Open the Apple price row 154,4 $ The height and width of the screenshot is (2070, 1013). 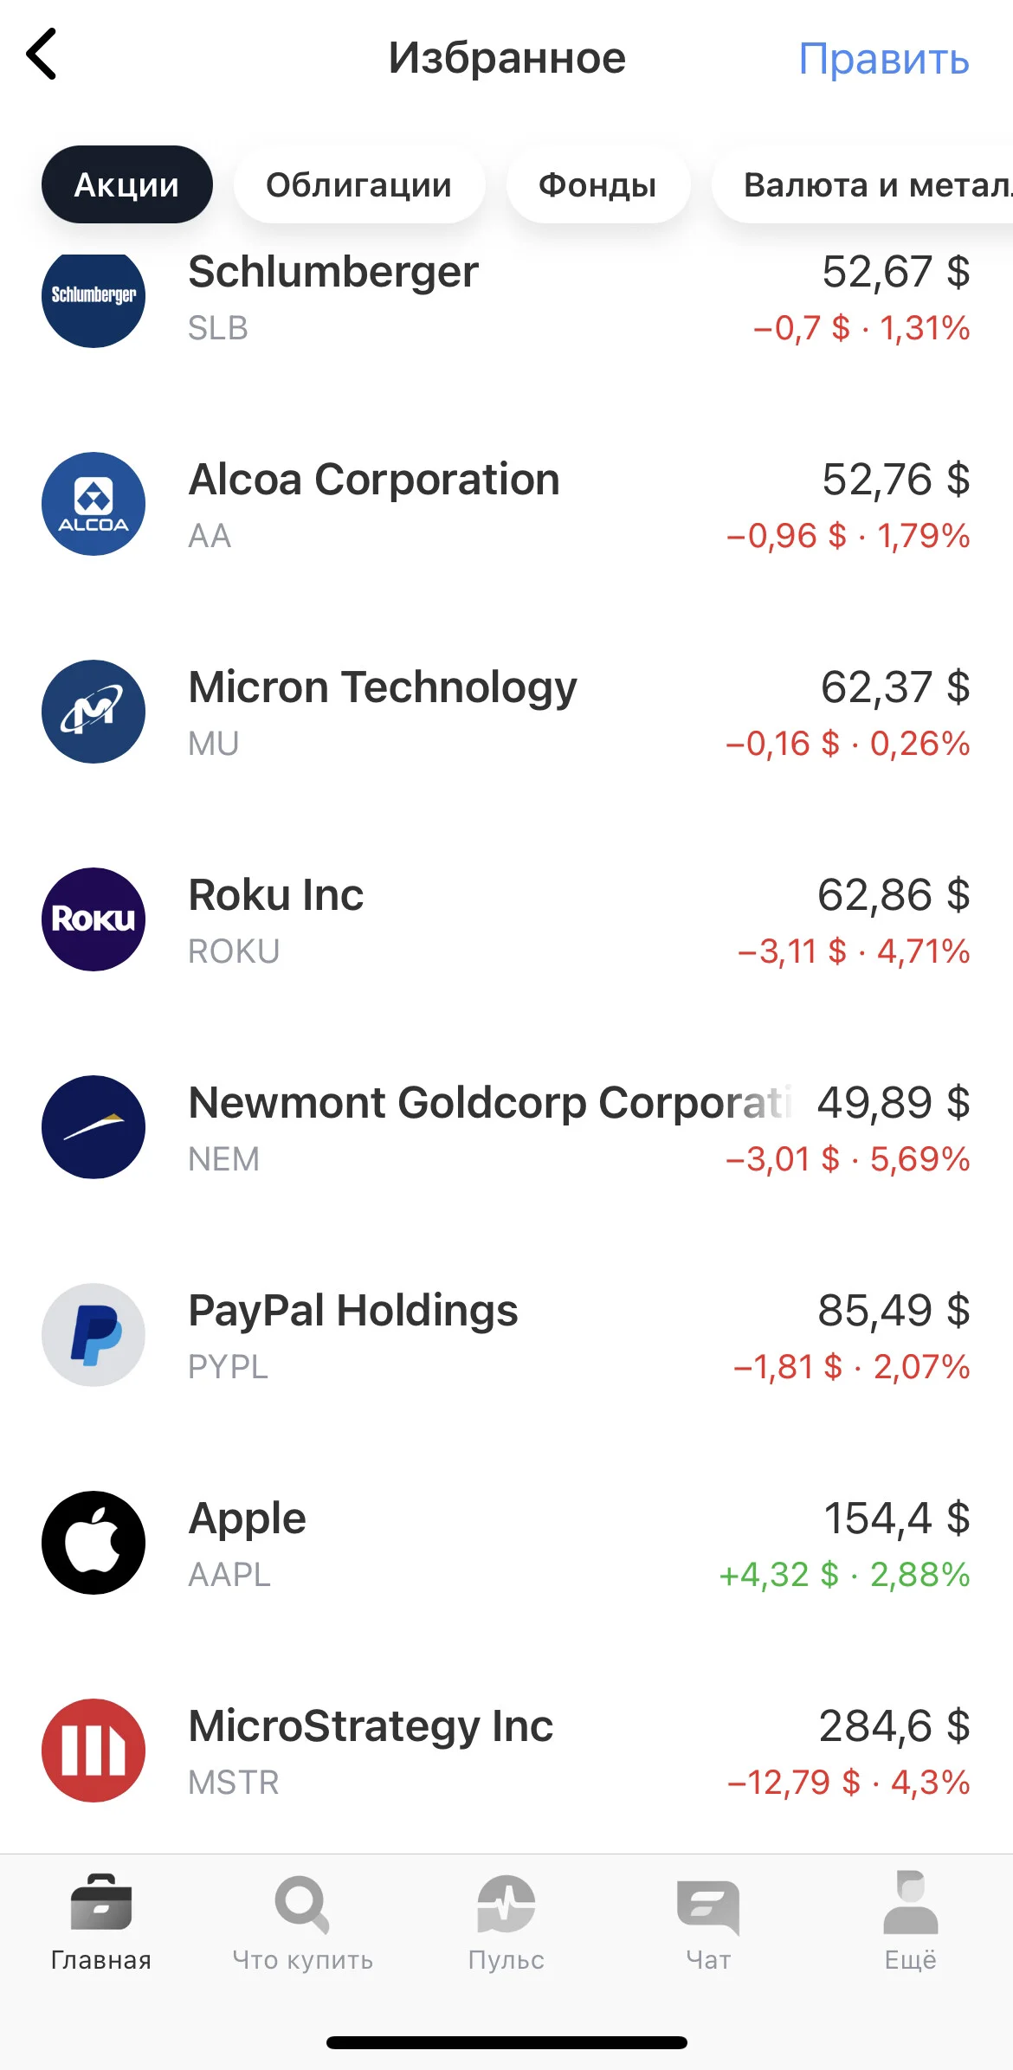tap(506, 1543)
